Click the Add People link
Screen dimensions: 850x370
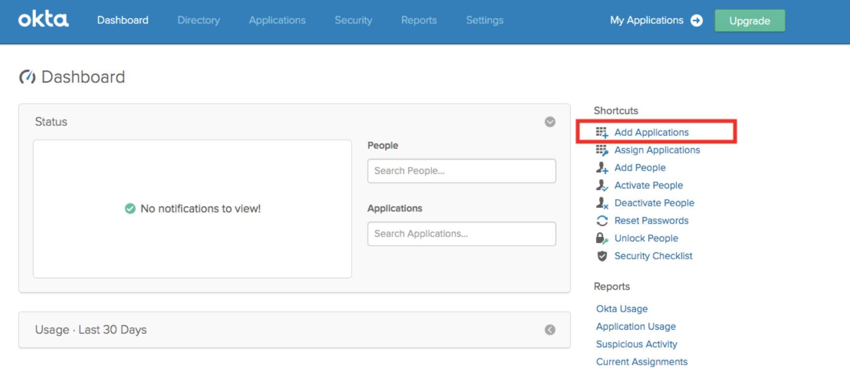[640, 168]
